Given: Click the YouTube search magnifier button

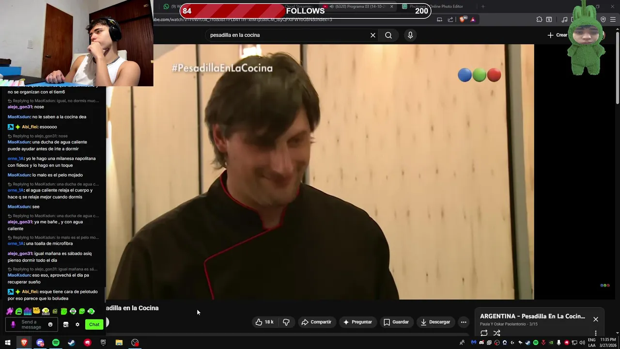Looking at the screenshot, I should coord(388,35).
